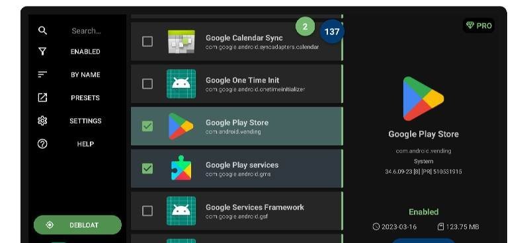
Task: Select the Google One Time Init row title
Action: (x=243, y=80)
